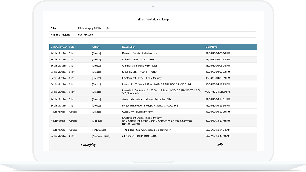Viewport: 306px width, 172px height.
Task: Click the edie signature
Action: tap(220, 145)
